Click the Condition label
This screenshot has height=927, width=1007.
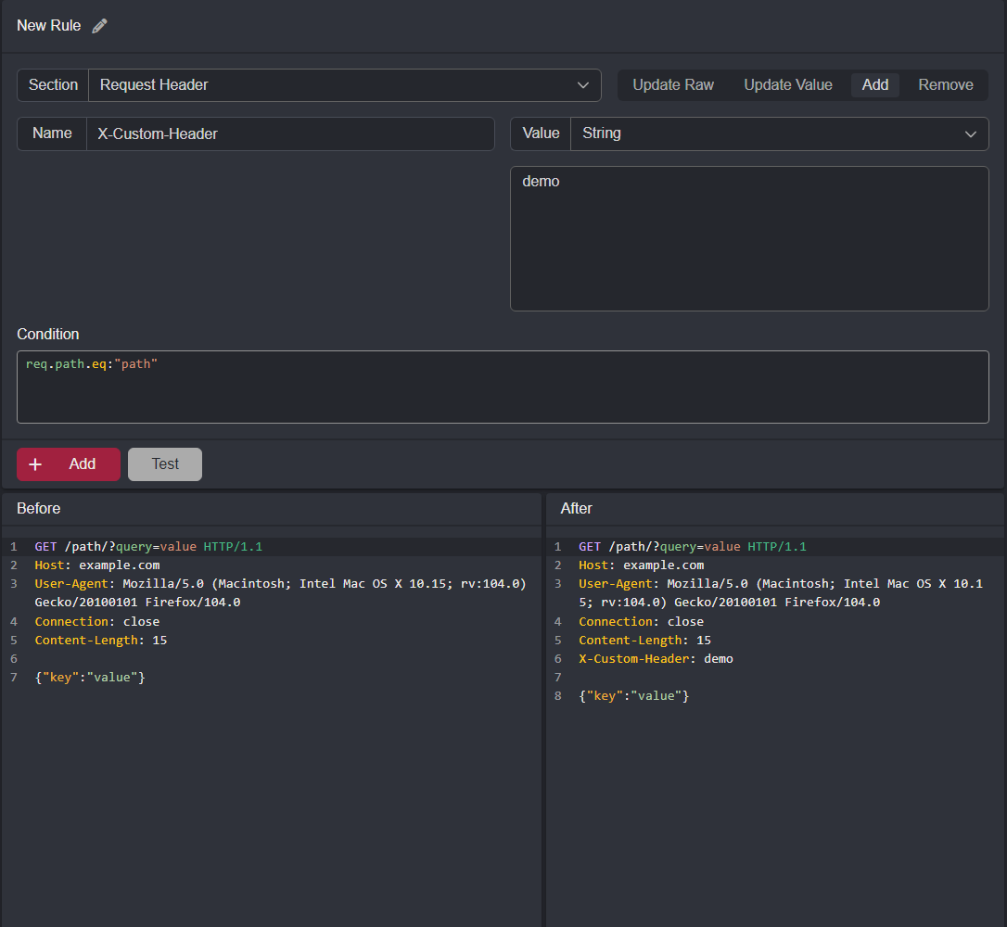[48, 335]
